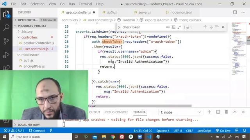Close the find widget
Image resolution: width=250 pixels, height=140 pixels.
click(223, 27)
